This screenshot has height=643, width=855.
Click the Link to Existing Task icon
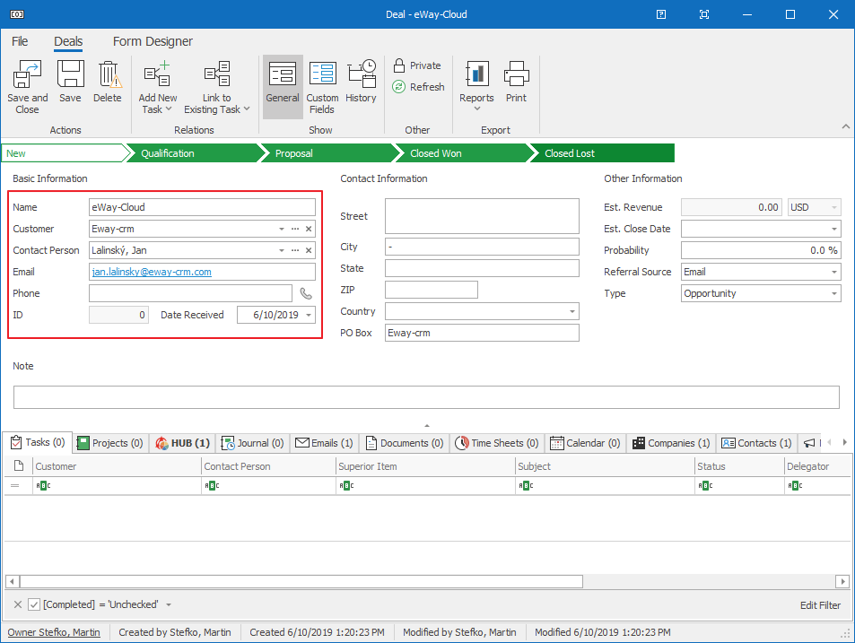(217, 74)
